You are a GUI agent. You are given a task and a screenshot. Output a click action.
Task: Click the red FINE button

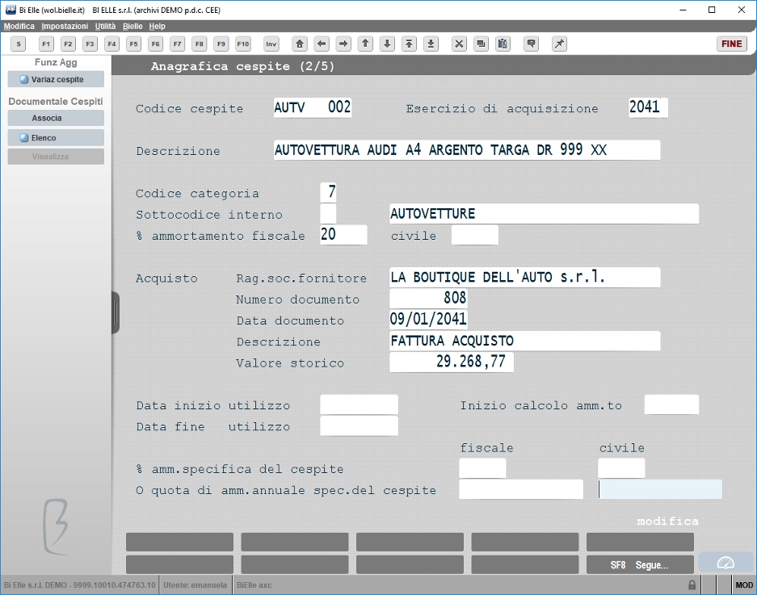point(731,44)
